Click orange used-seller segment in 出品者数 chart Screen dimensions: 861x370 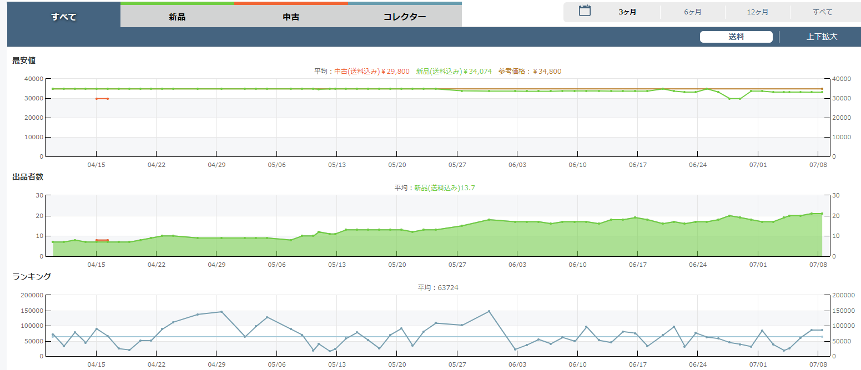click(102, 240)
